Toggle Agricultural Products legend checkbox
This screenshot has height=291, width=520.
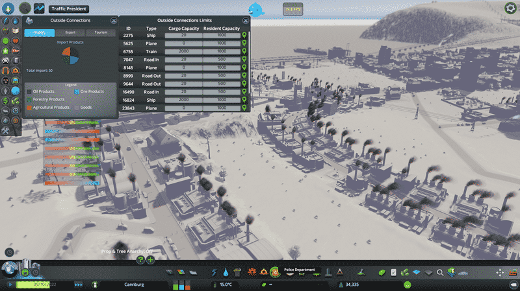point(29,107)
